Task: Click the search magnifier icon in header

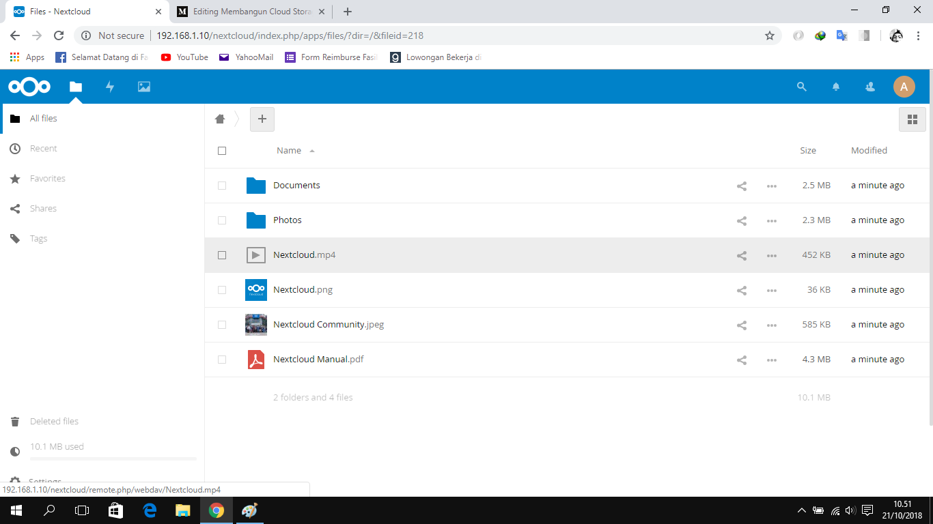Action: point(802,87)
